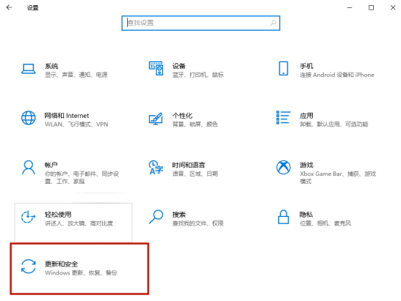This screenshot has width=401, height=301.
Task: Click the magnifier icon in the search box
Action: [x=273, y=23]
